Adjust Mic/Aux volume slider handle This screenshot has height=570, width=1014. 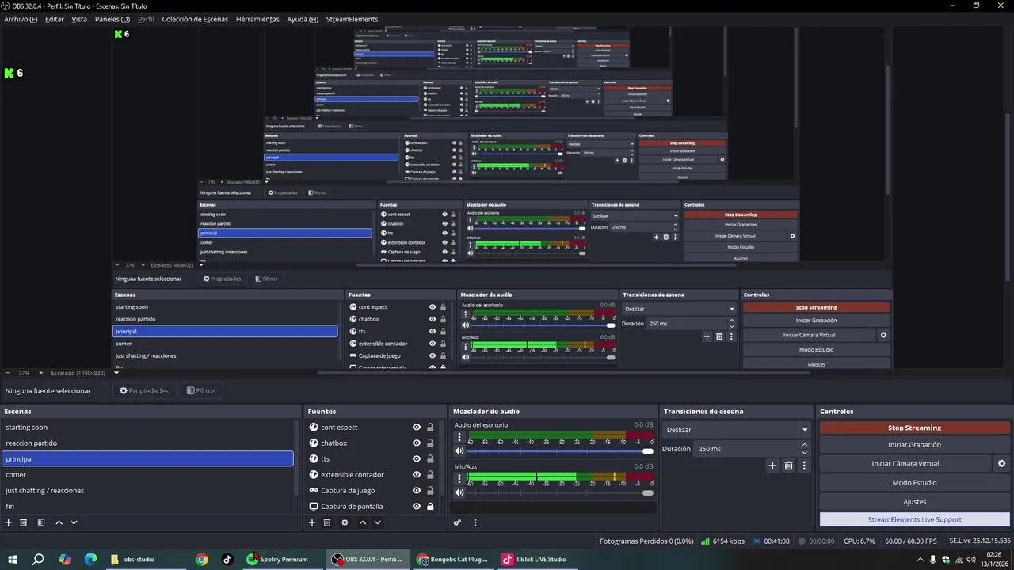tap(648, 492)
